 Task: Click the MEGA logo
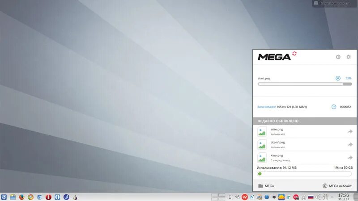274,57
